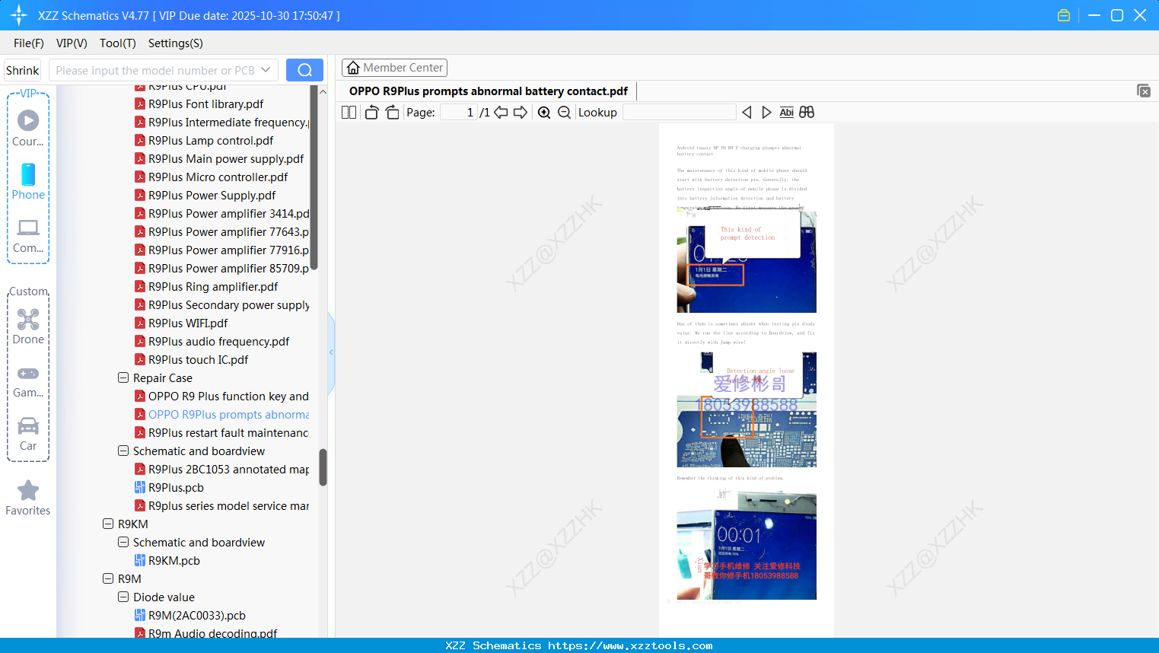The image size is (1159, 653).
Task: Close the open PDF tab panel icon
Action: coord(1144,91)
